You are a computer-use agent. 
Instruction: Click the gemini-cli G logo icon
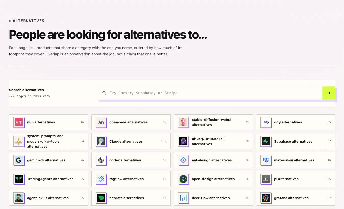(19, 160)
